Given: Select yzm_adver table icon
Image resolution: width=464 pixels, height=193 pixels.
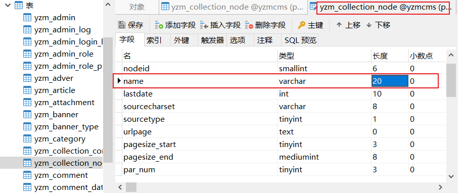Looking at the screenshot, I should 27,78.
